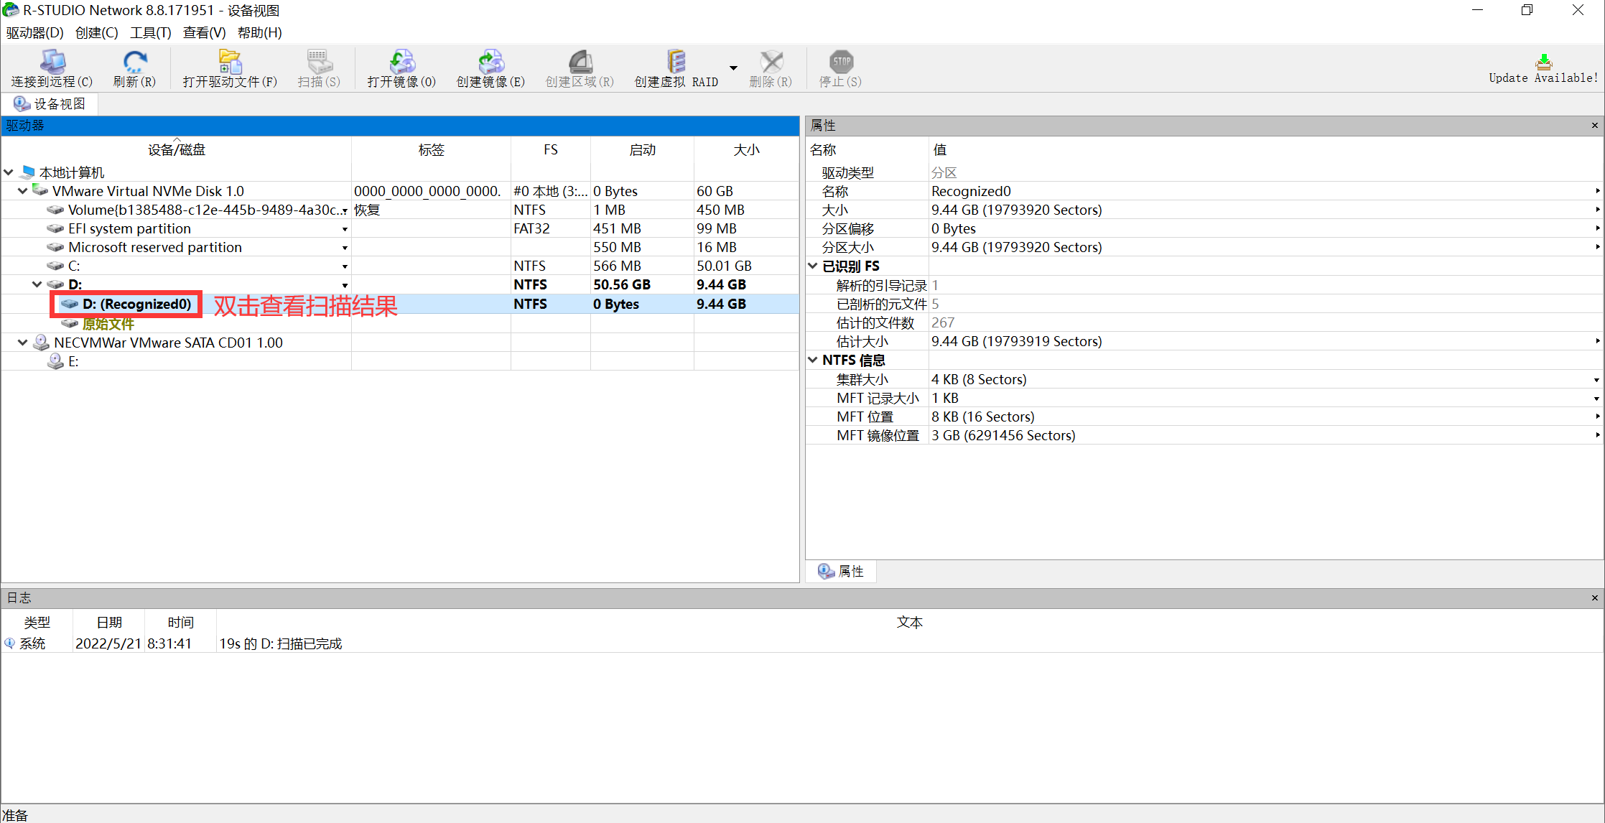Screen dimensions: 1605x823
Task: Click the Scan (扫描) toolbar icon
Action: (x=319, y=62)
